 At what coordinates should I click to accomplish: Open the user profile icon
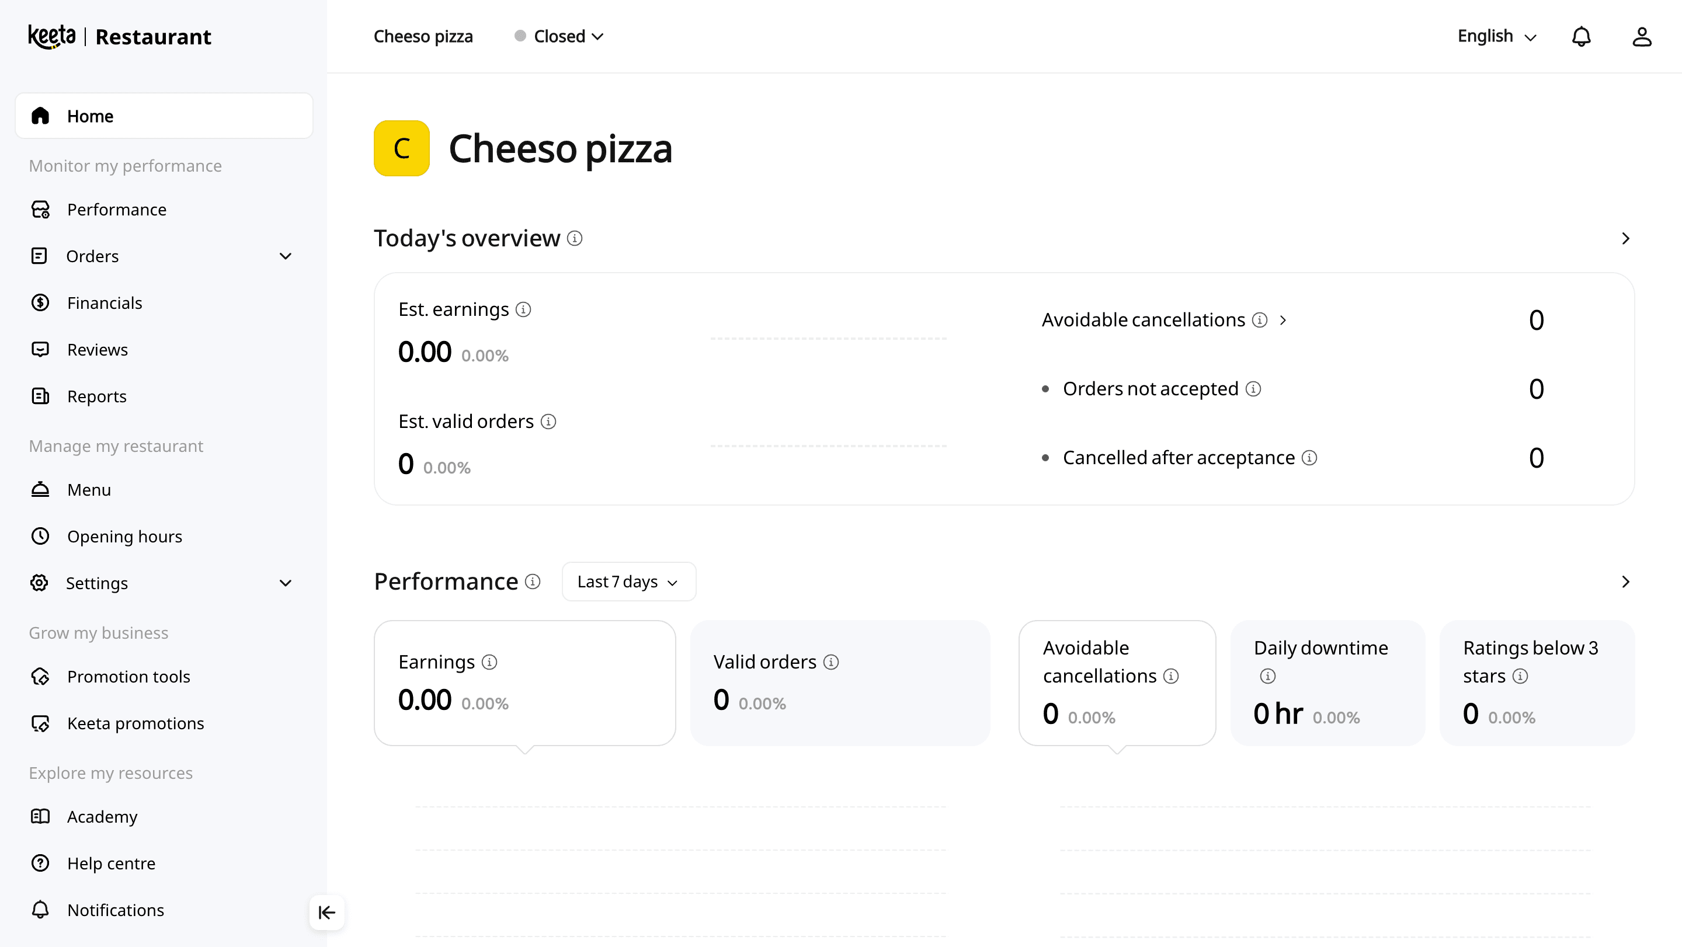point(1642,37)
